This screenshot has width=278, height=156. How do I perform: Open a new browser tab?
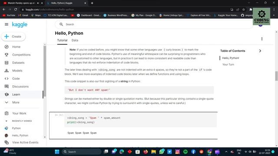point(92,3)
